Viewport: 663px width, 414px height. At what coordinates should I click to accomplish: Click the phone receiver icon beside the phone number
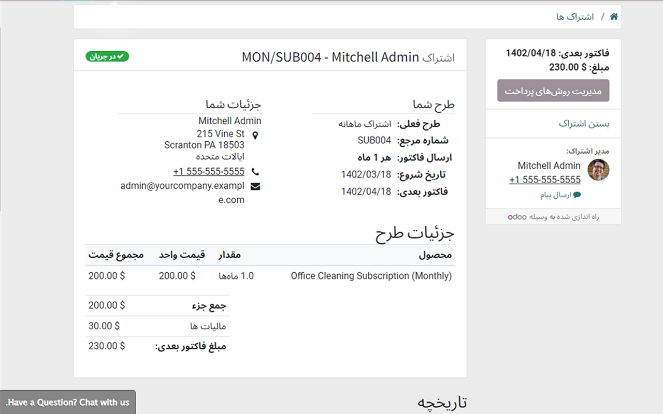(254, 171)
